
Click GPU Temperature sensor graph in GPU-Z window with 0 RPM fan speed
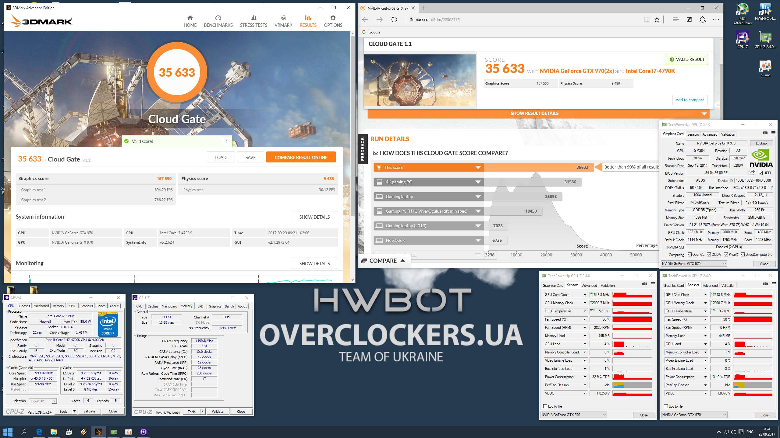(x=753, y=311)
